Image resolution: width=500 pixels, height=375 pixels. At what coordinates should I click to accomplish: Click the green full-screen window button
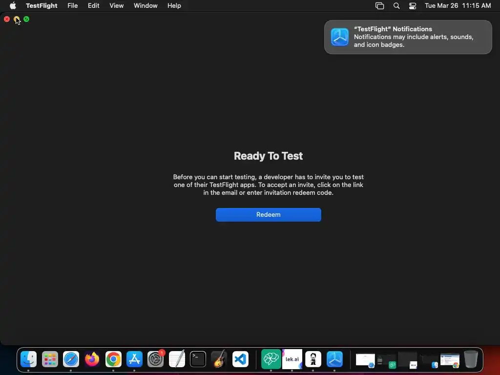[26, 19]
